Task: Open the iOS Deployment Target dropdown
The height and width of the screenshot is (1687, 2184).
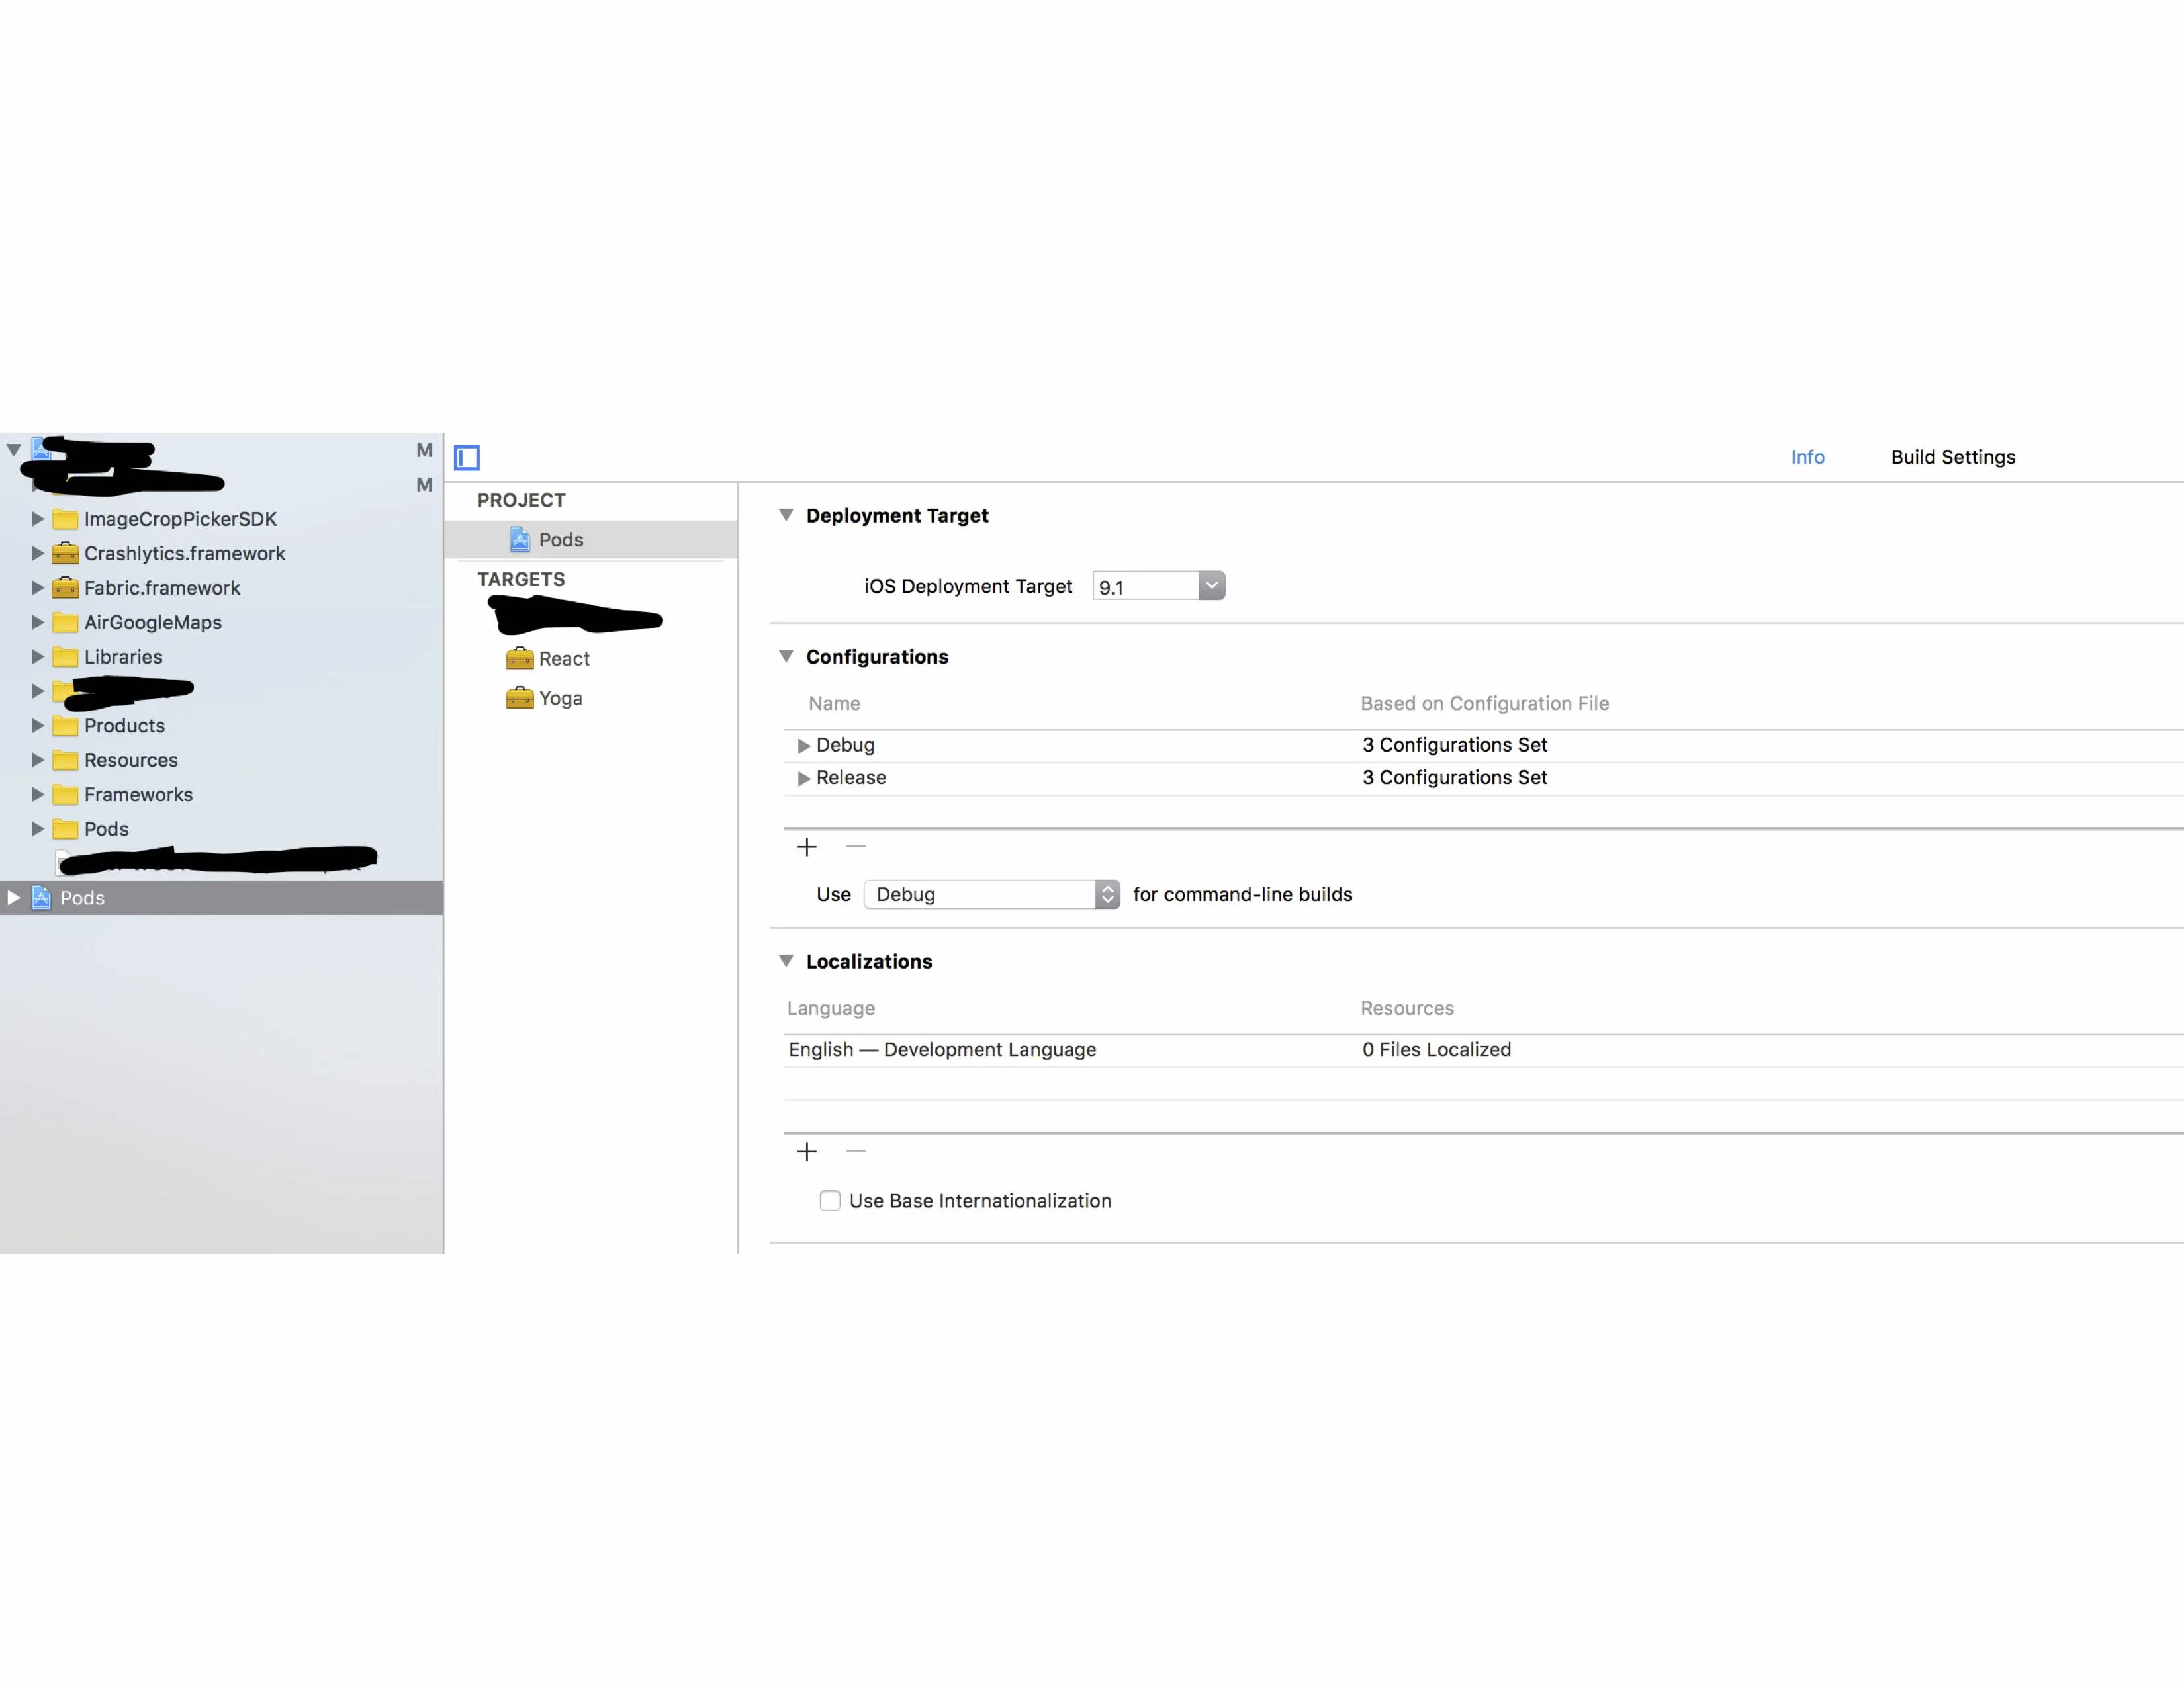Action: pyautogui.click(x=1211, y=585)
